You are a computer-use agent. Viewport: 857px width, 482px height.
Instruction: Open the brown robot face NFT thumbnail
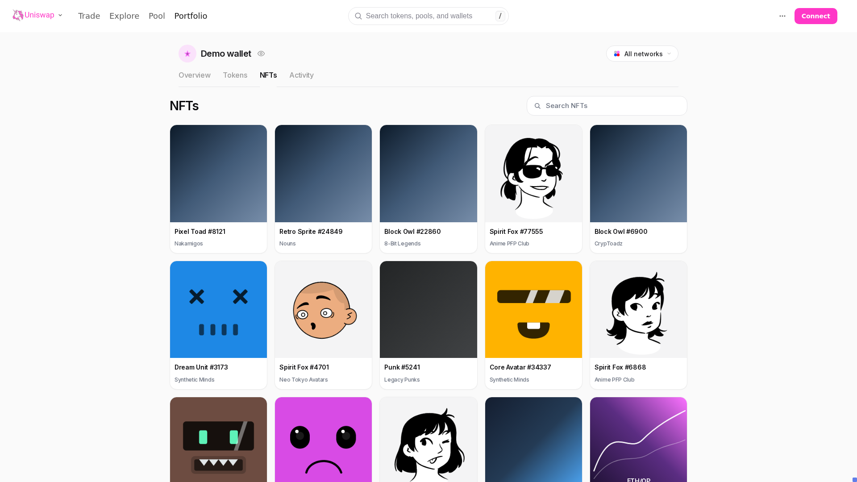click(x=218, y=440)
